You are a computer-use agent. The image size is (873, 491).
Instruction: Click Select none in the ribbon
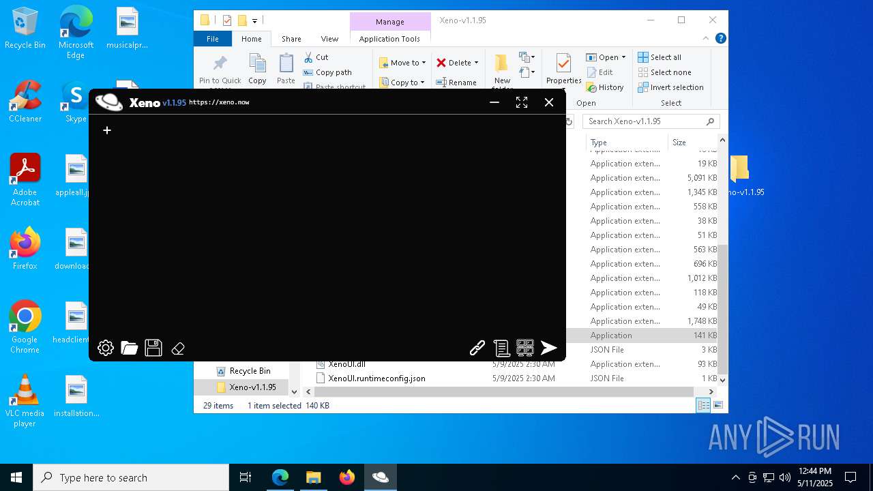(664, 72)
